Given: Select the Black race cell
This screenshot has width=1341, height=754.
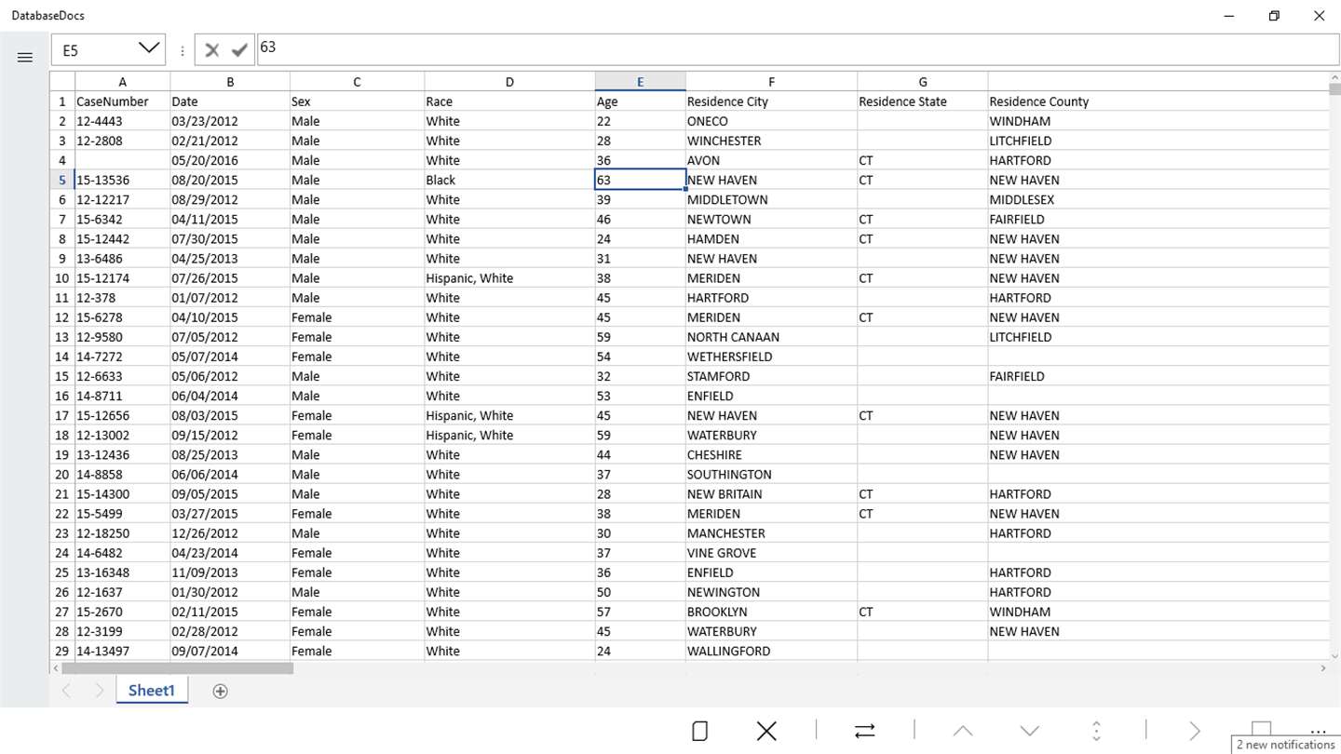Looking at the screenshot, I should [x=509, y=180].
